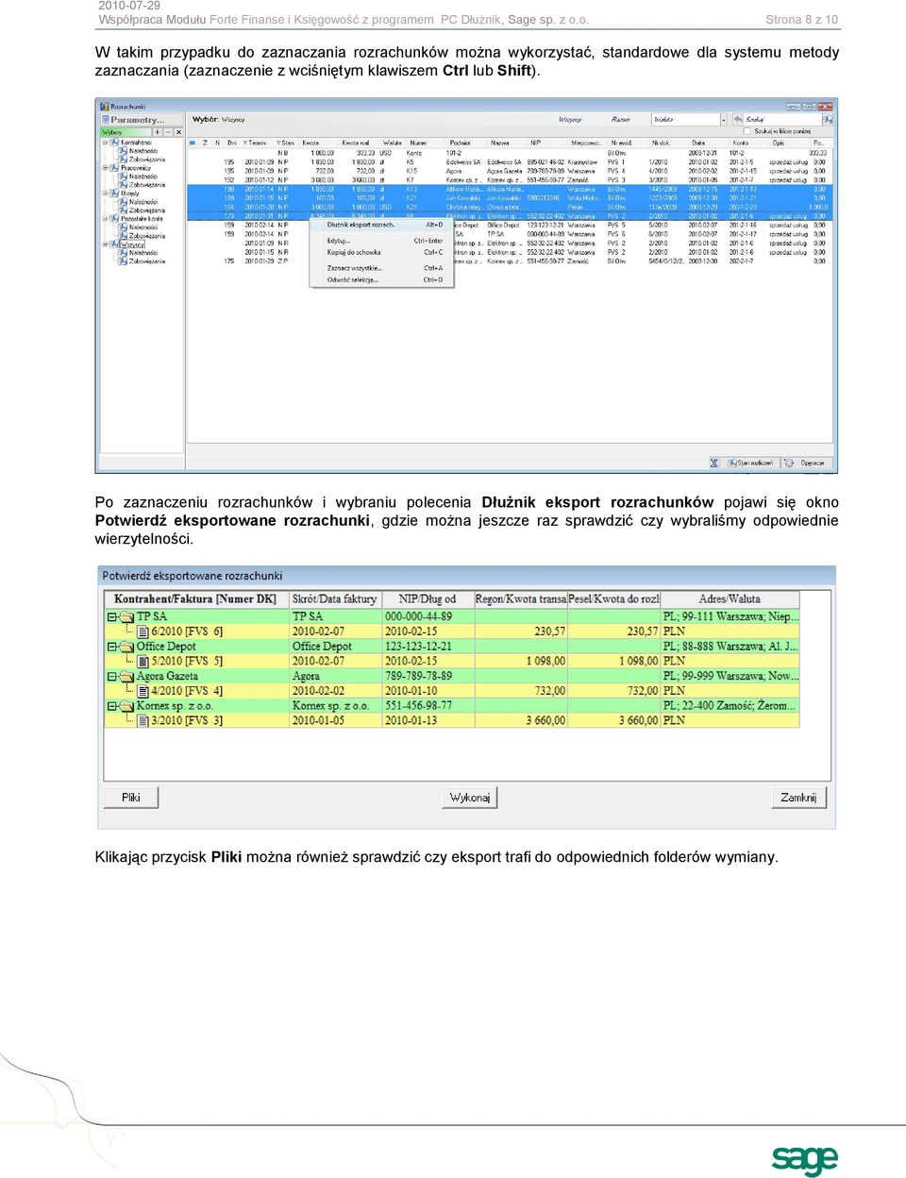
Task: Select the Wszyscy tree label
Action: click(132, 244)
